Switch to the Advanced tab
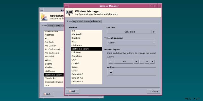 (x=96, y=21)
